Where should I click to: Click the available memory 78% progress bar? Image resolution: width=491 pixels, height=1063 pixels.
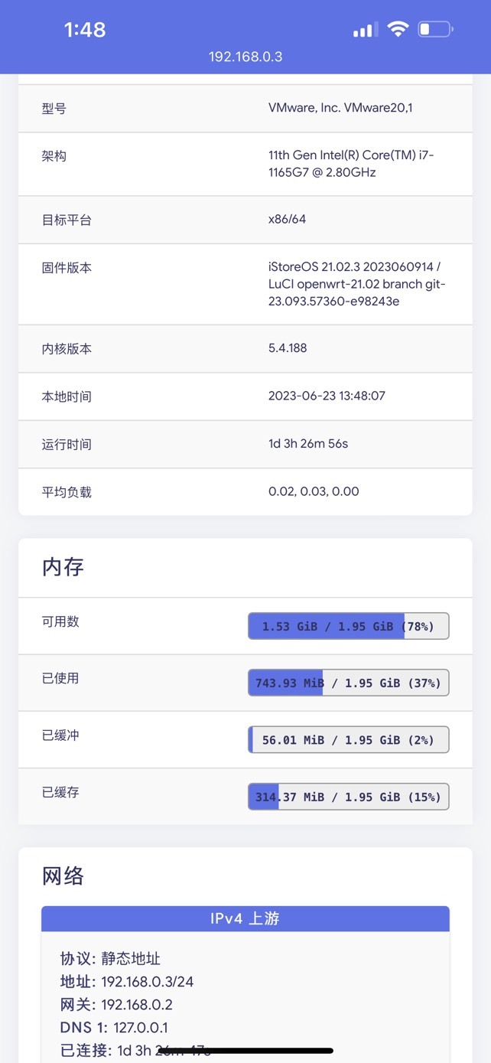click(x=349, y=626)
